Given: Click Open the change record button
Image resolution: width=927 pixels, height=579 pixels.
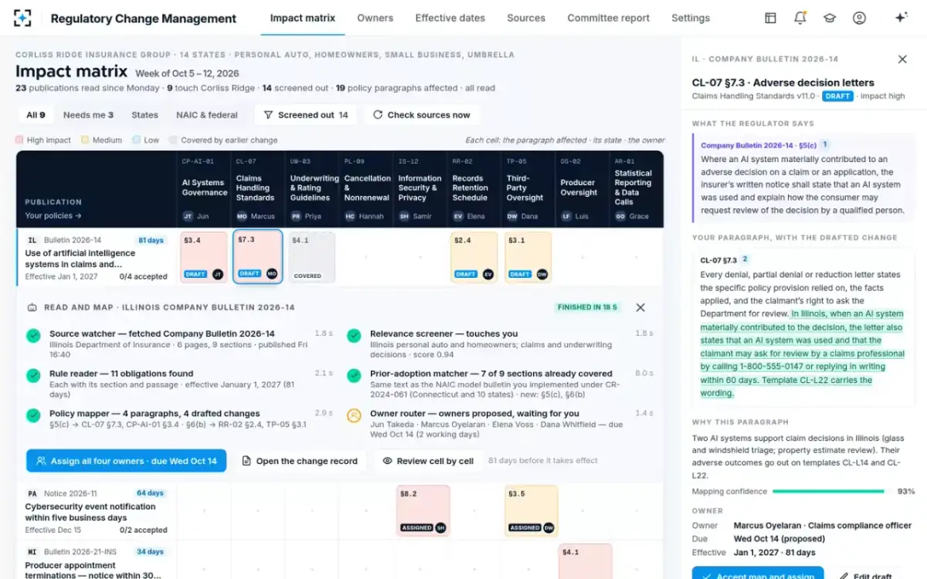Looking at the screenshot, I should coord(300,461).
